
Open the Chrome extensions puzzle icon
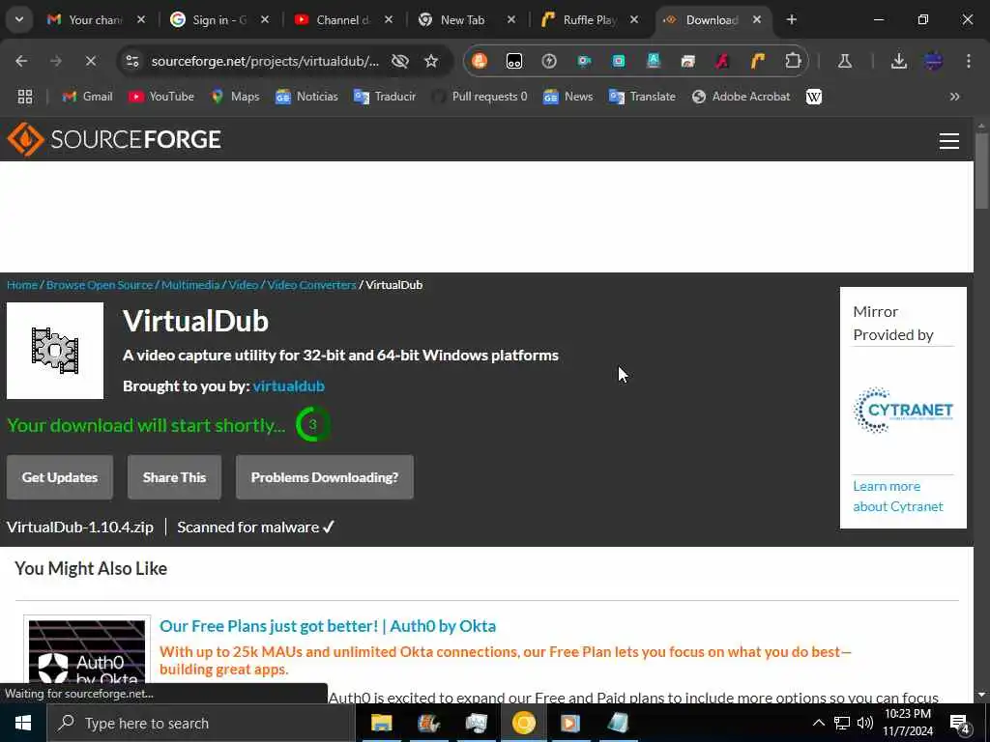click(x=793, y=61)
